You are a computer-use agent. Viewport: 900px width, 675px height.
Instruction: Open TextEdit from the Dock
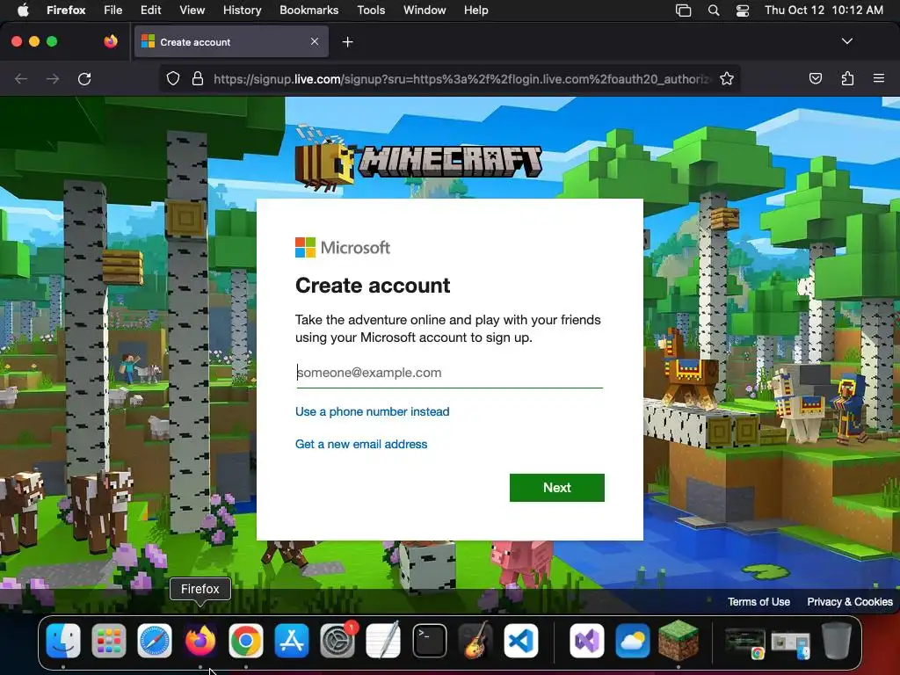tap(383, 641)
